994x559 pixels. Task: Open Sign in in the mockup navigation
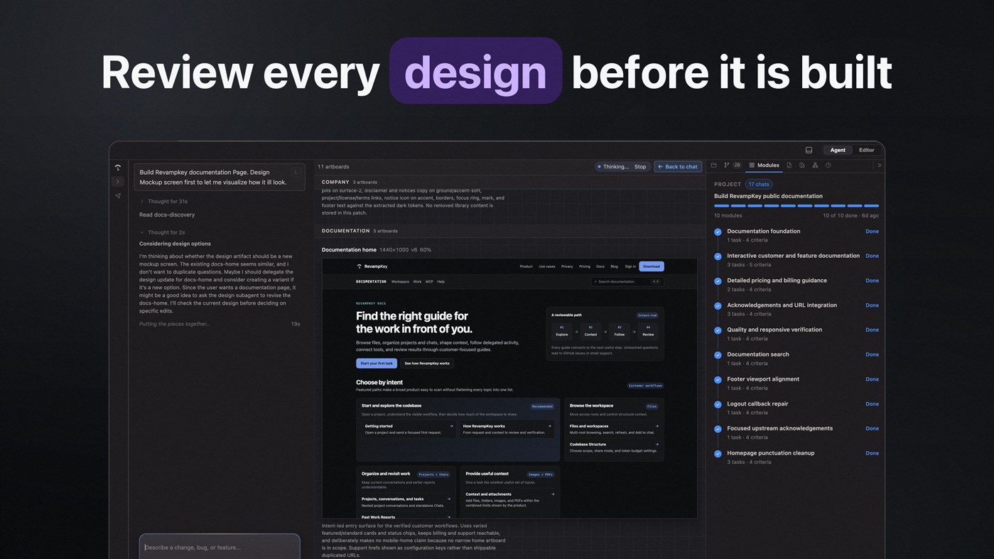630,266
